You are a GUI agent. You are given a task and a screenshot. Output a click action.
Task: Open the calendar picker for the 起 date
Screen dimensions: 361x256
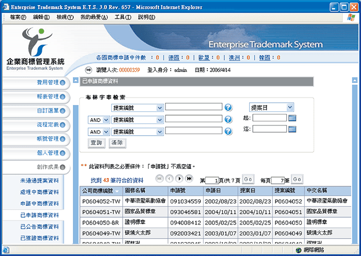point(292,118)
